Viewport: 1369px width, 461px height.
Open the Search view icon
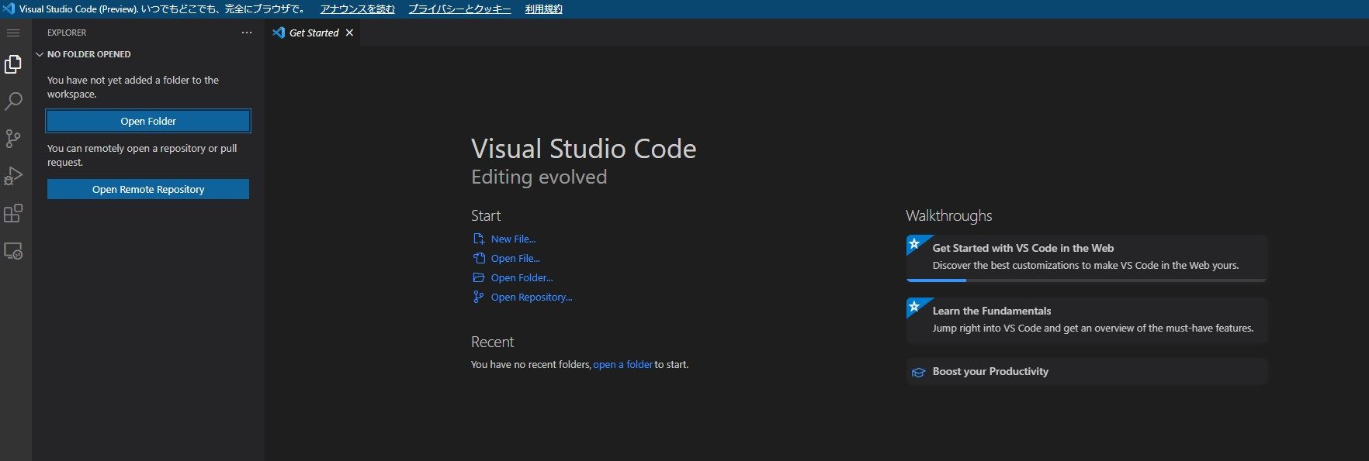(13, 101)
